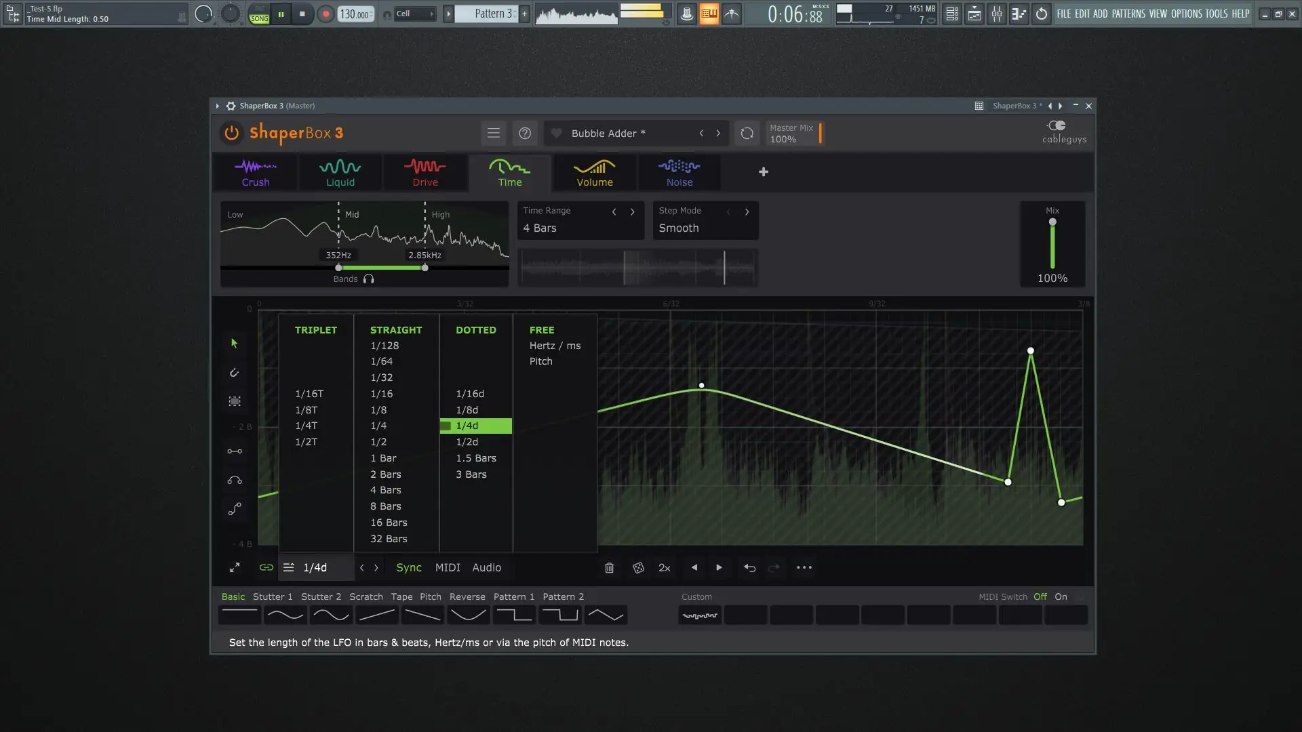Viewport: 1302px width, 732px height.
Task: Undo the last wave edit
Action: click(x=749, y=568)
